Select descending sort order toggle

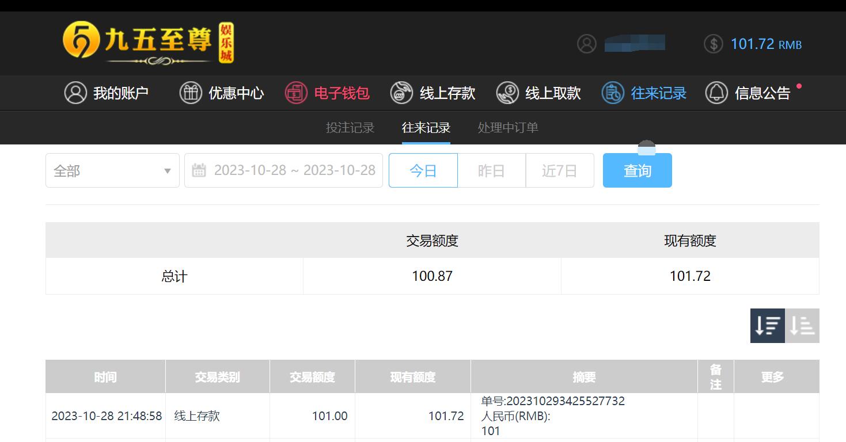(x=767, y=326)
